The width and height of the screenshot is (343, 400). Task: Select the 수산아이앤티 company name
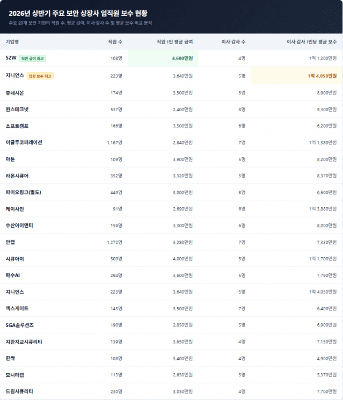(19, 226)
